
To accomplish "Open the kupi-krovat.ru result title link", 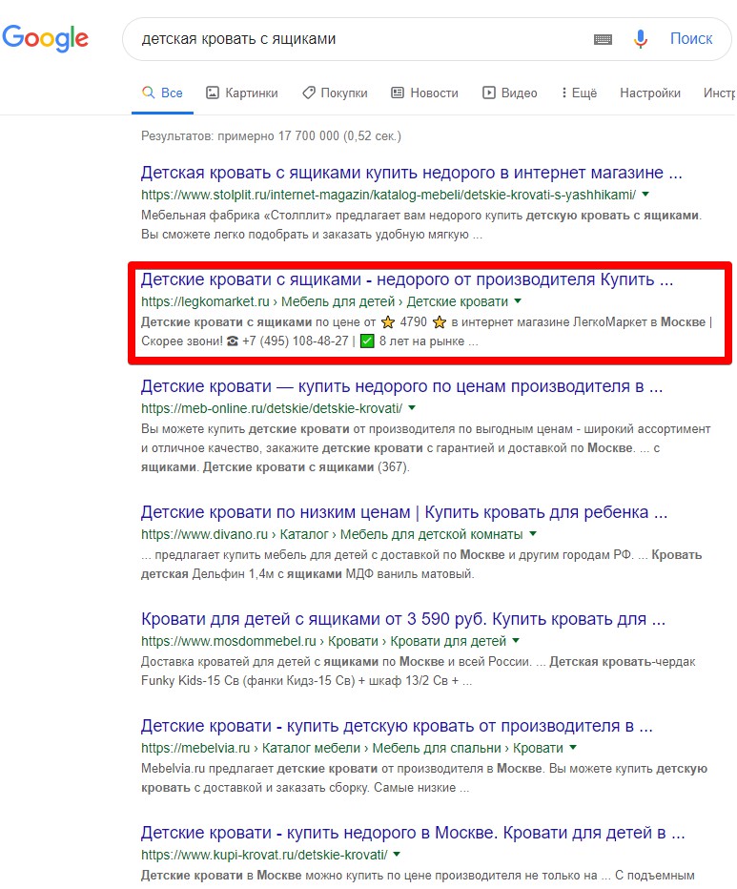I will tap(413, 833).
